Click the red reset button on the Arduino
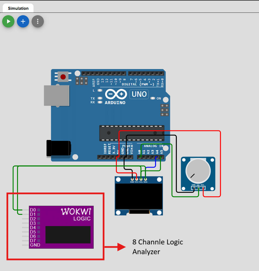The height and width of the screenshot is (271, 259). 63,77
